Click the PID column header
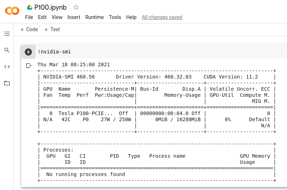 click(114, 156)
